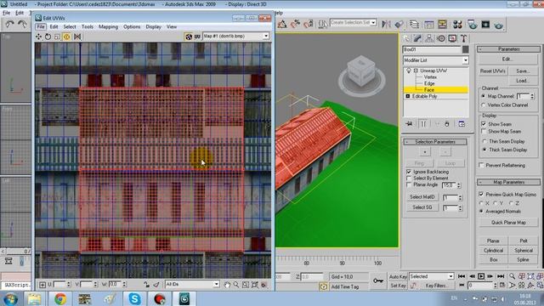
Task: Toggle the Show Seam checkbox
Action: click(484, 124)
